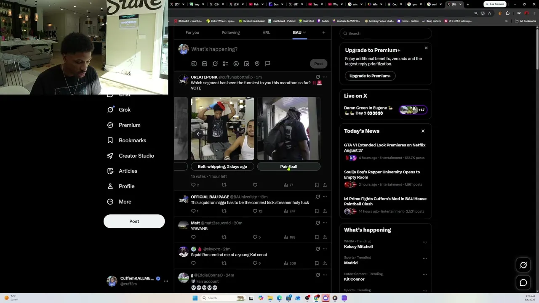Vote Belt-whipping, 2 days ago option
This screenshot has height=303, width=539.
(x=222, y=167)
